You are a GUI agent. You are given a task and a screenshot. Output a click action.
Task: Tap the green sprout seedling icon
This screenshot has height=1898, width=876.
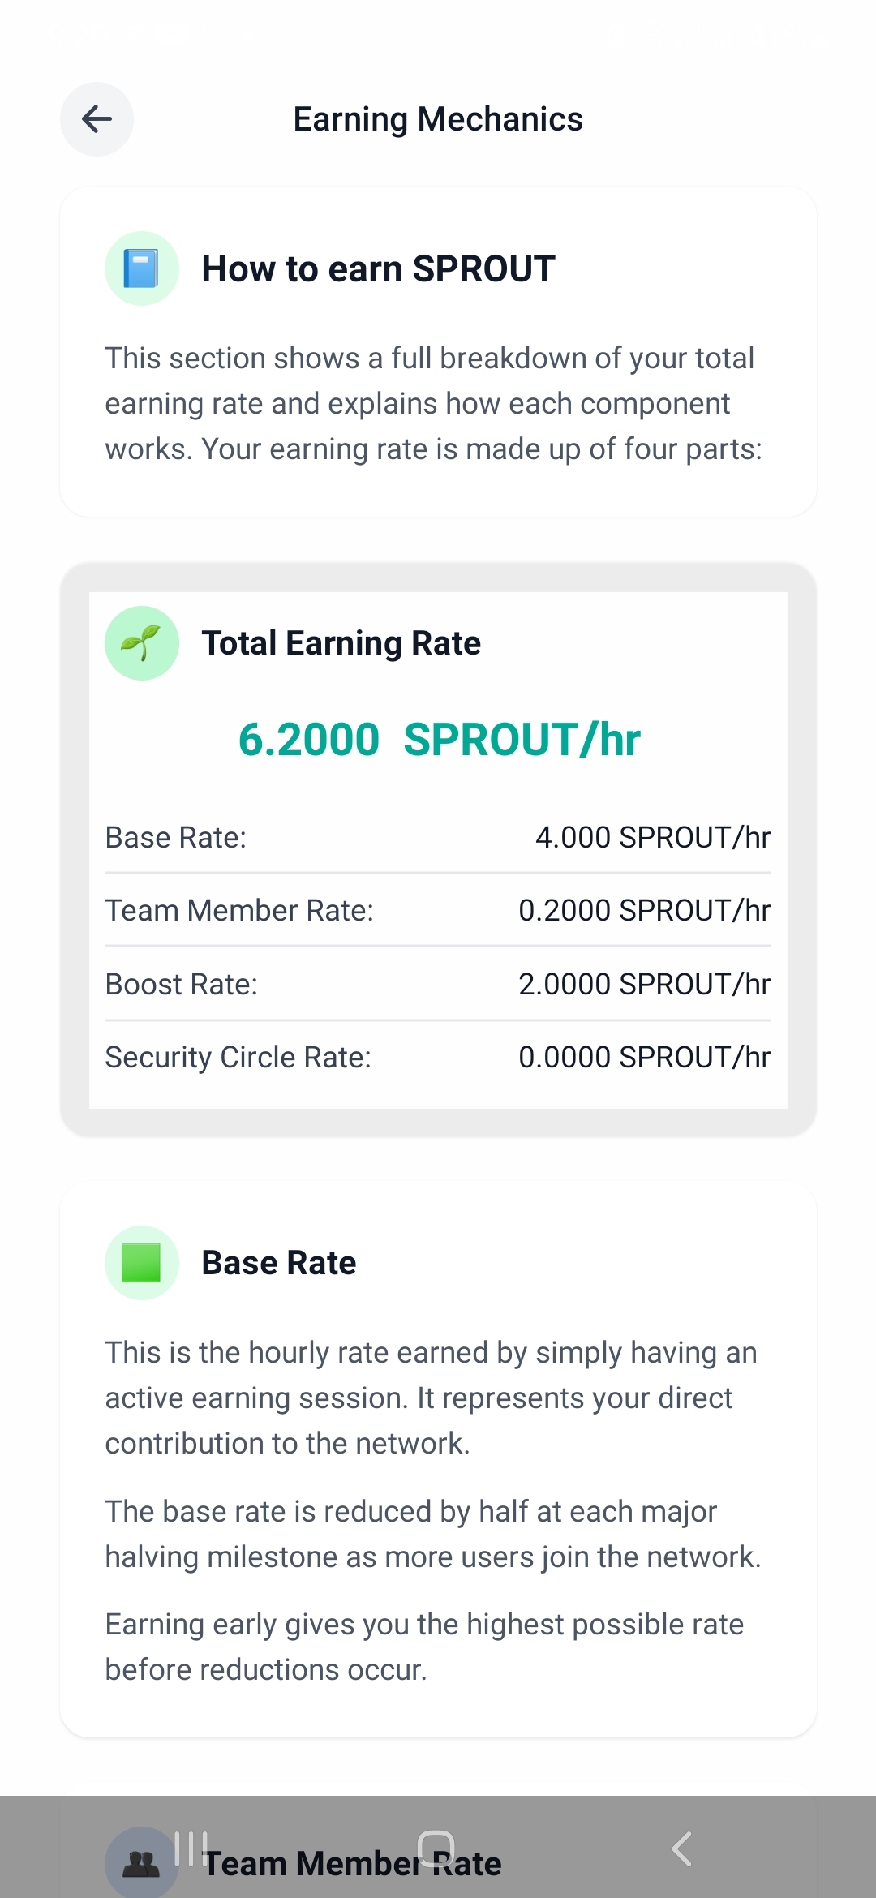tap(141, 643)
